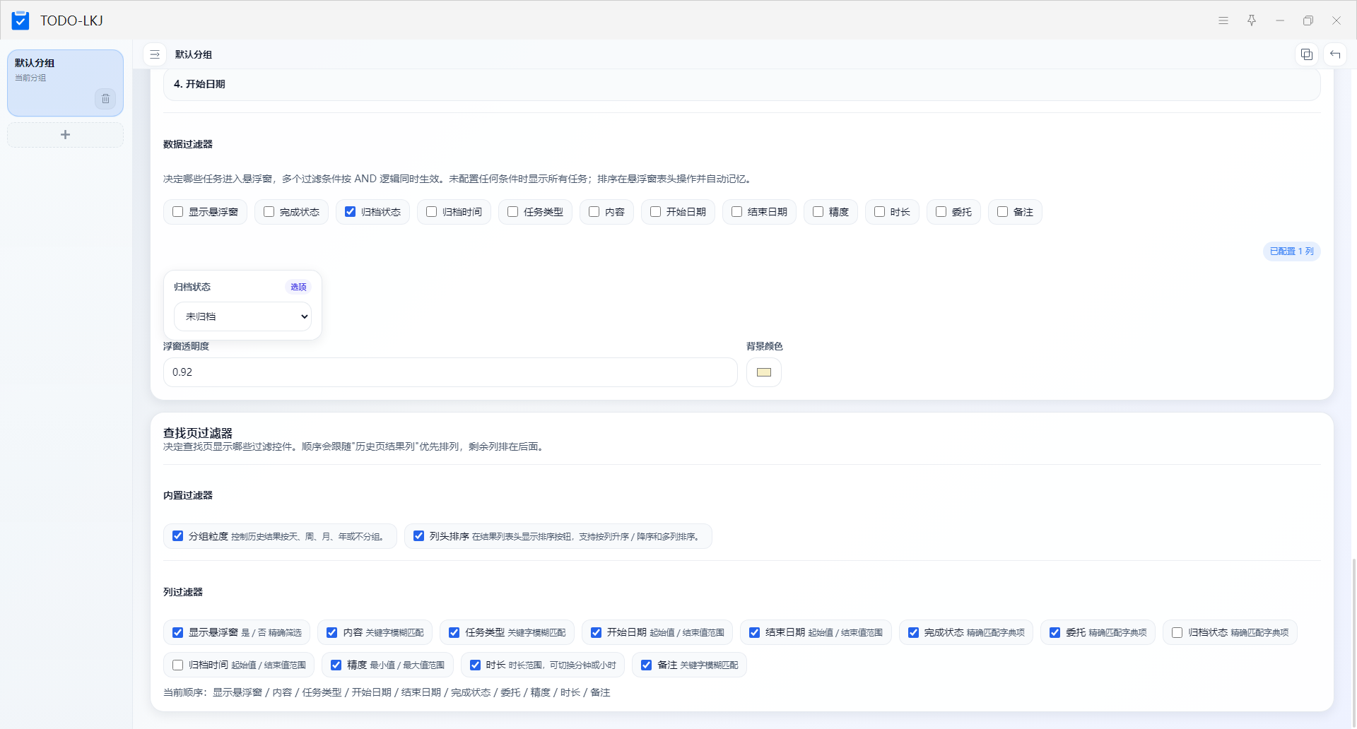Enable the 内容 data filter checkbox
This screenshot has width=1357, height=729.
click(594, 212)
